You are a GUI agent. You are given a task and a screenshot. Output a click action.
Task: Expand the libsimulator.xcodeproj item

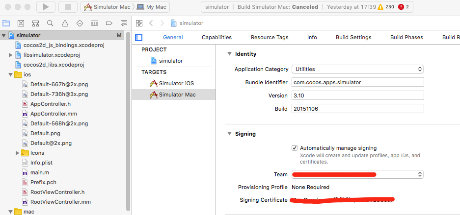[11, 55]
